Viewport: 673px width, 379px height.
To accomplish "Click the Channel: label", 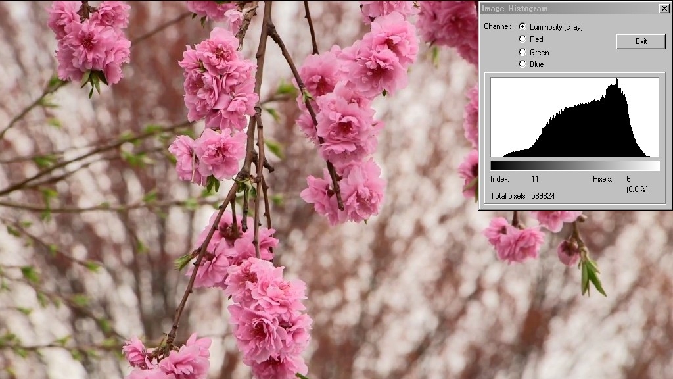I will point(498,26).
